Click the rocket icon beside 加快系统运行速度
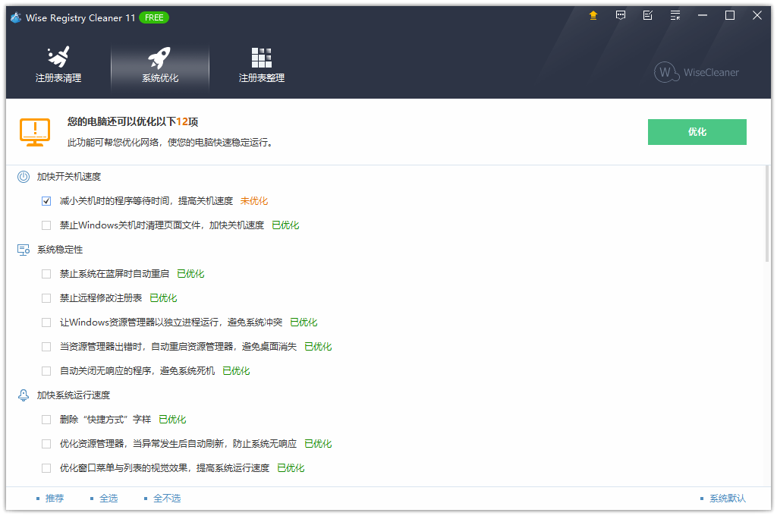Screen dimensions: 777x516 point(24,395)
